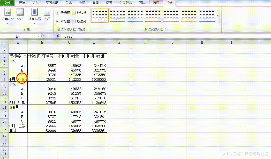Screen dimensions: 271x159
Task: Open the 行标签 filter dropdown
Action: 25,56
